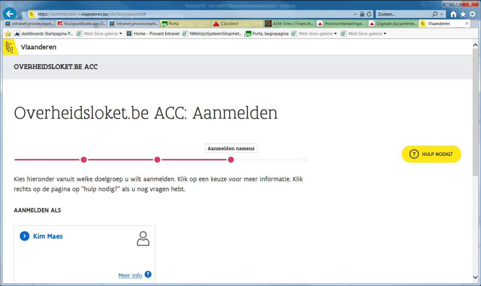Click the blue question mark info icon
481x286 pixels.
pyautogui.click(x=148, y=274)
